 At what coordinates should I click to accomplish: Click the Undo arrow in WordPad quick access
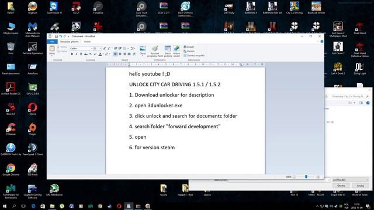[61, 36]
